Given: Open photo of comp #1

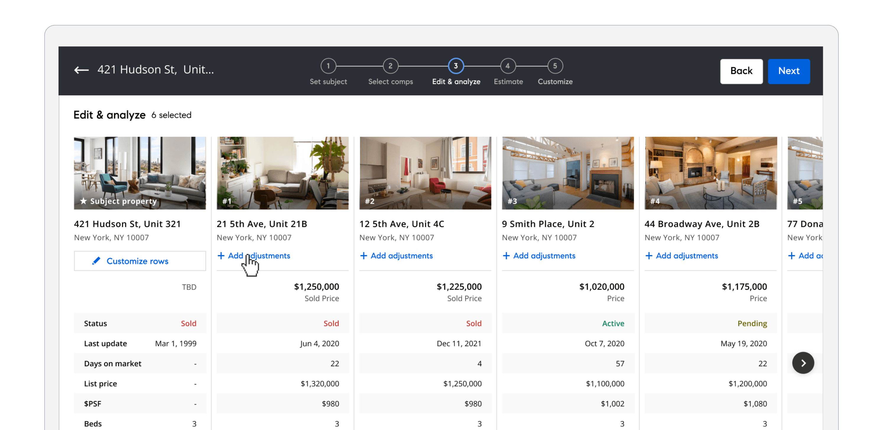Looking at the screenshot, I should [283, 173].
